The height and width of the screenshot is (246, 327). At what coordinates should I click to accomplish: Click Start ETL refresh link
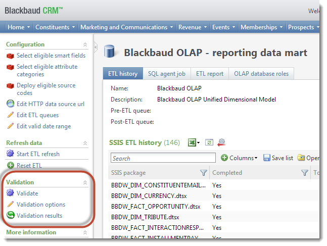[x=38, y=154]
